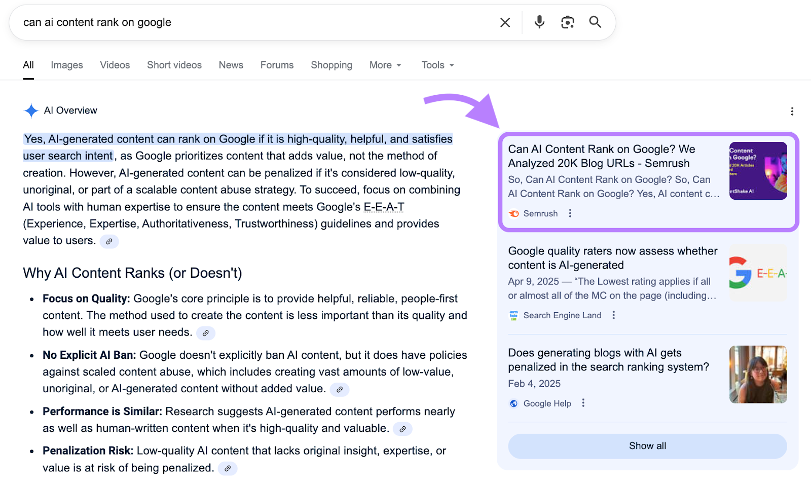Click the source citation chip after 'value to users'

pos(109,241)
